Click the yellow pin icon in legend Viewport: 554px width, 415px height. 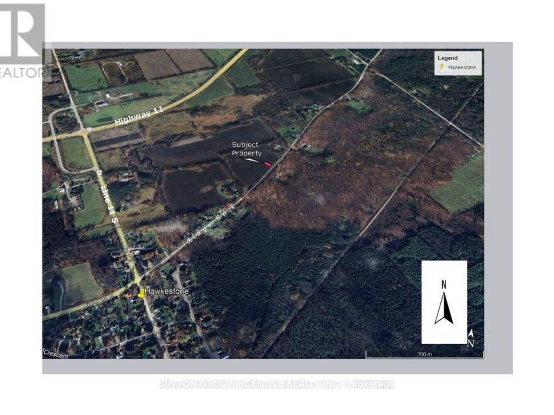tap(441, 66)
